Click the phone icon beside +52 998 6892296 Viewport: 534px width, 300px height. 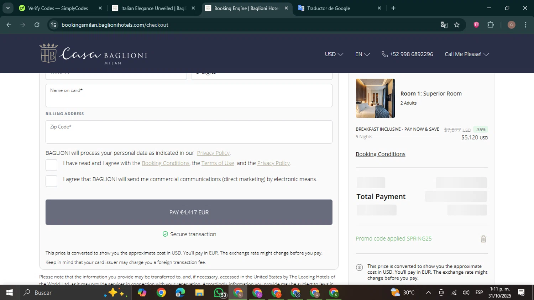pos(384,54)
